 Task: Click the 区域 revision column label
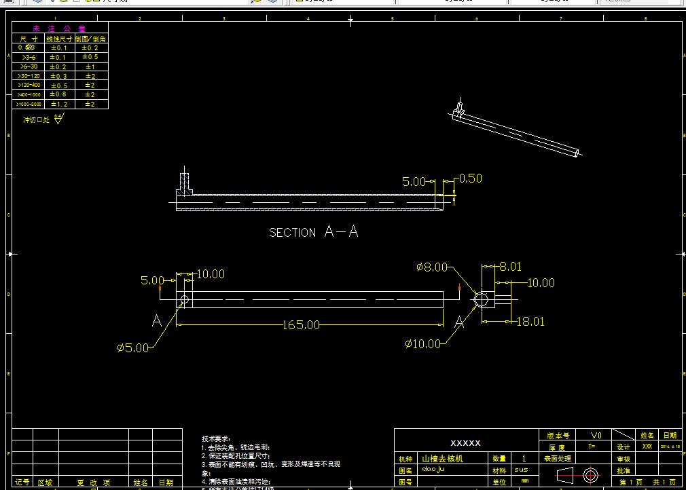[x=45, y=483]
